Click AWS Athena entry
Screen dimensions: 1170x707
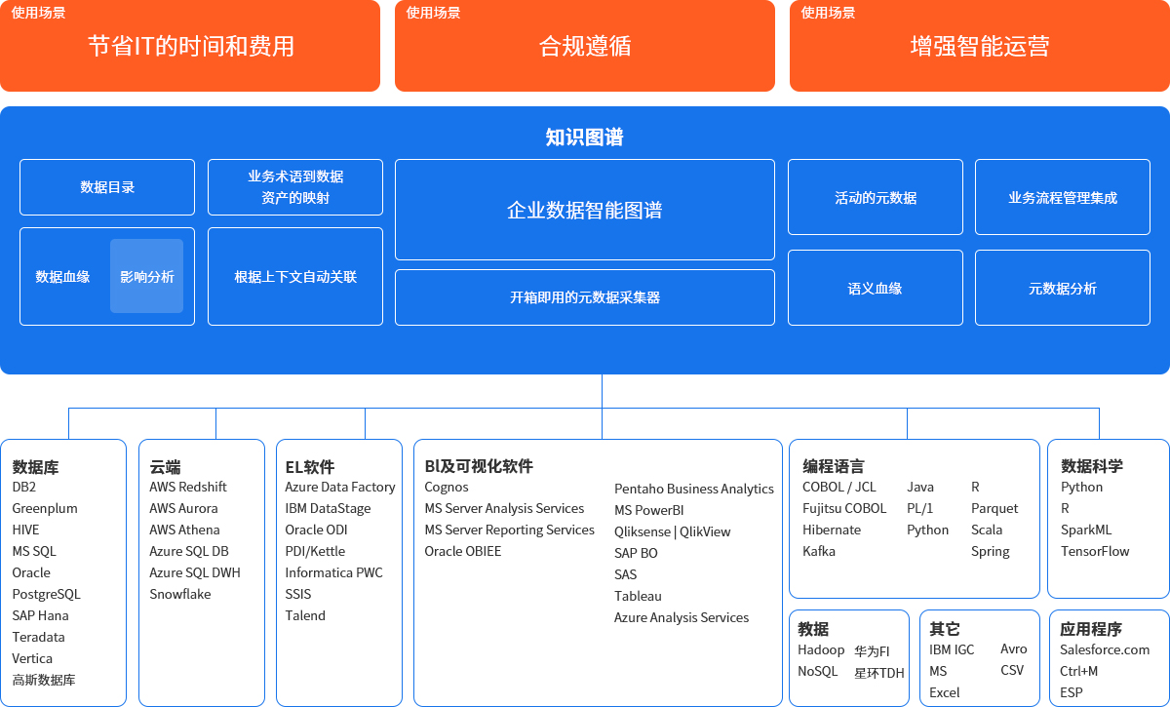coord(184,530)
